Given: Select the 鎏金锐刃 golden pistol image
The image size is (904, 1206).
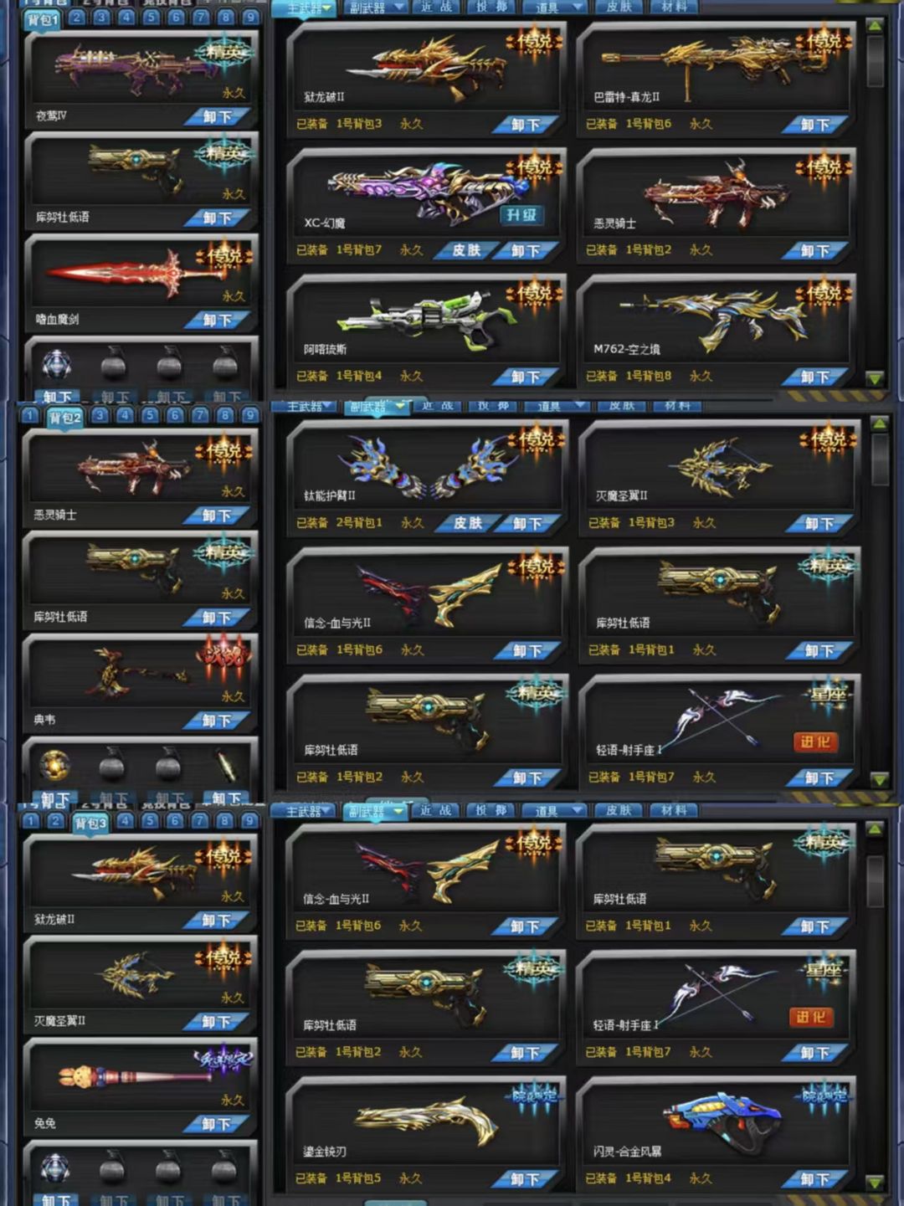Looking at the screenshot, I should [x=427, y=1120].
